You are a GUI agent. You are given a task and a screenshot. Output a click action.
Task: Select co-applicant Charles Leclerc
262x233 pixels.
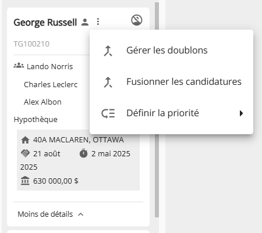pyautogui.click(x=51, y=84)
